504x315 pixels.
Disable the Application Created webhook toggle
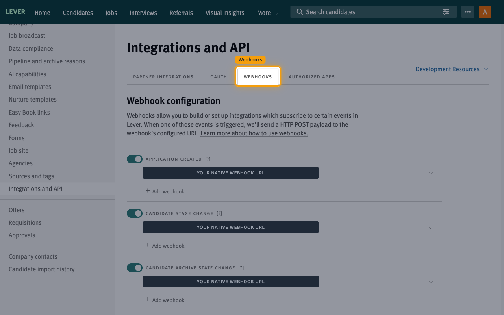[x=135, y=159]
